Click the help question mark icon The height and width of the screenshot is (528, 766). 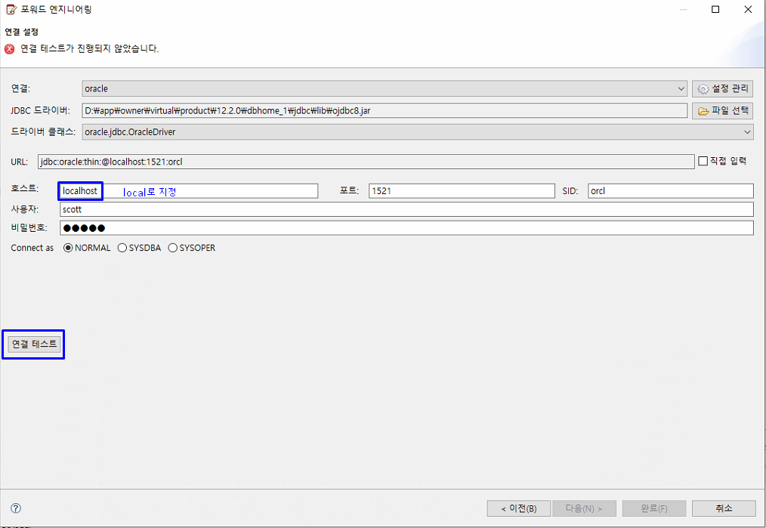(16, 508)
